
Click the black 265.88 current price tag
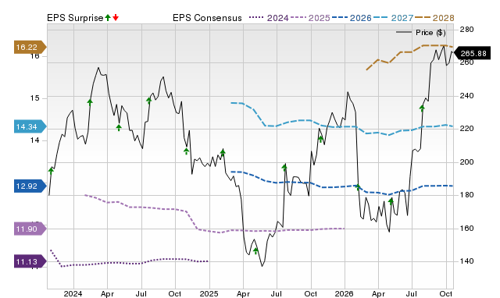(x=473, y=53)
